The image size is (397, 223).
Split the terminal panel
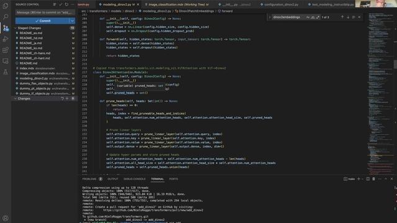click(x=368, y=179)
